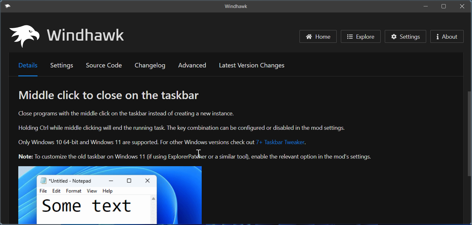Open the Source Code tab
Image resolution: width=472 pixels, height=225 pixels.
click(104, 65)
